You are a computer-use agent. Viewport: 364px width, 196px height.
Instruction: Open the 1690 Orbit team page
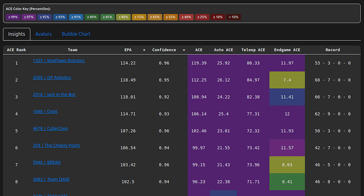(45, 111)
